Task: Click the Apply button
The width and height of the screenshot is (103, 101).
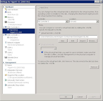Action: (94, 97)
